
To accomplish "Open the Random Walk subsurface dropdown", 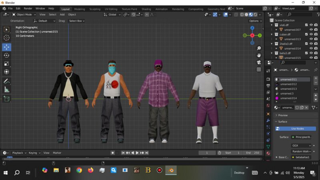I will (x=301, y=152).
